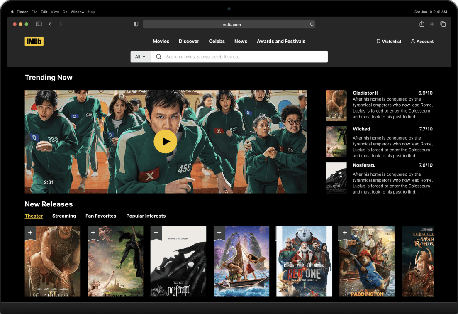
Task: Add Moana poster to watchlist
Action: pos(219,233)
